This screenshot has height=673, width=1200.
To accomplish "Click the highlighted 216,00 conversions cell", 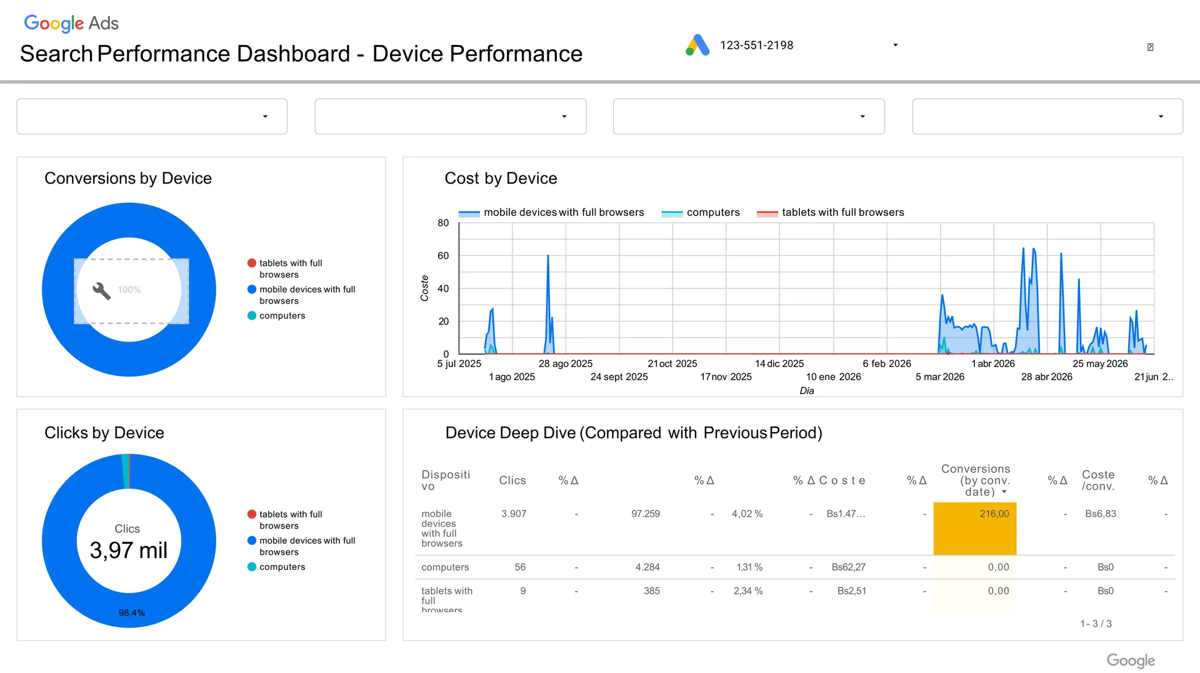I will click(975, 528).
